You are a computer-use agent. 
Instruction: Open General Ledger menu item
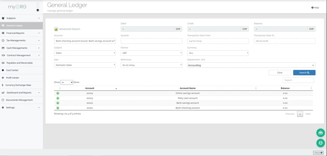point(21,25)
